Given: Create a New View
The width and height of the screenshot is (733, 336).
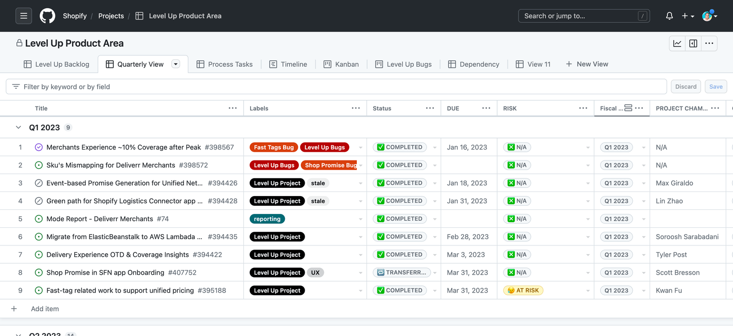Looking at the screenshot, I should [587, 64].
